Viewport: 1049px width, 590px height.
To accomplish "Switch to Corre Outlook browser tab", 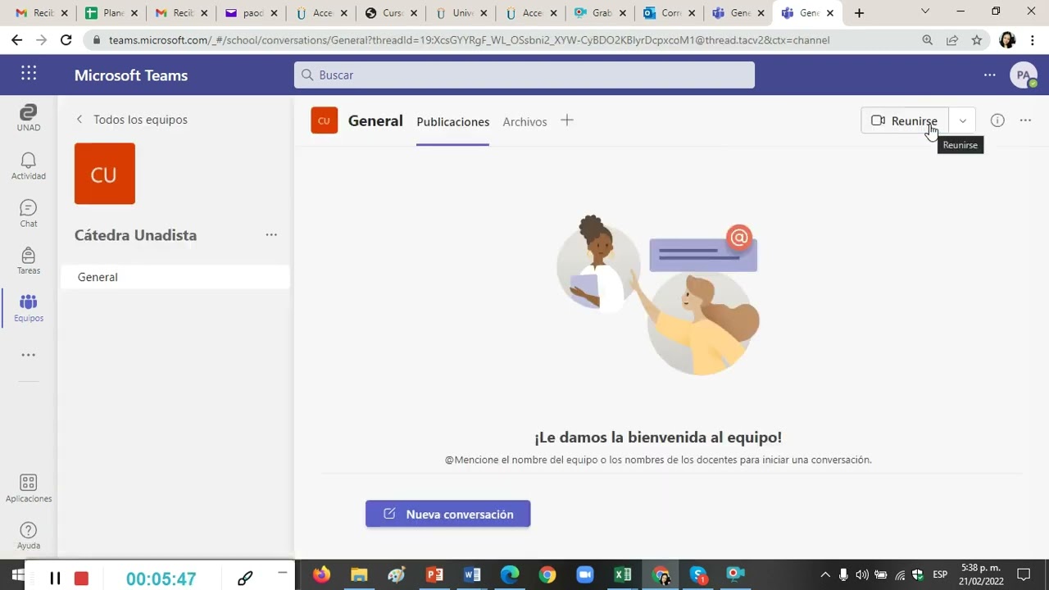I will pos(670,13).
